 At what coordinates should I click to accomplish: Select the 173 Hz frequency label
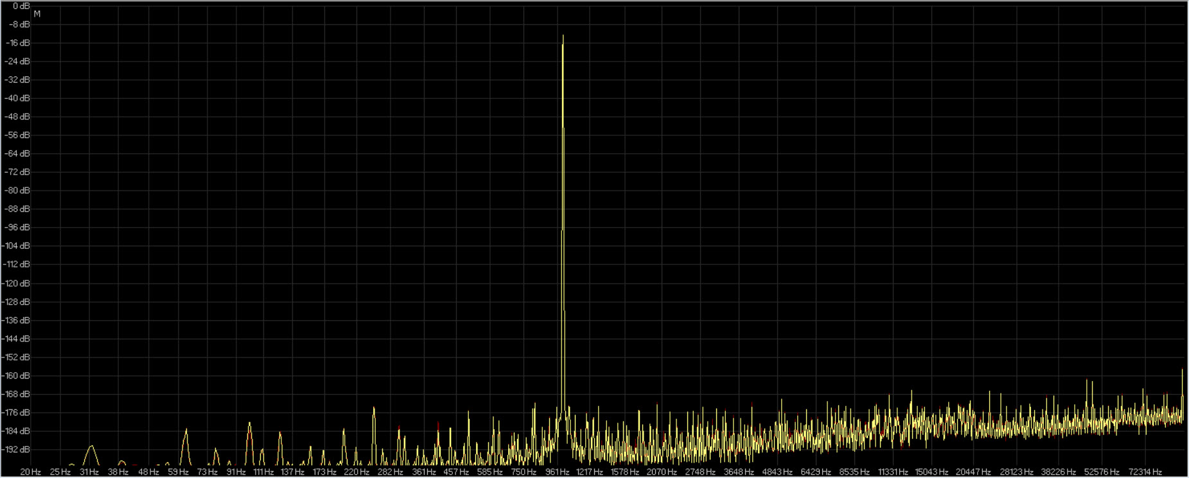324,472
